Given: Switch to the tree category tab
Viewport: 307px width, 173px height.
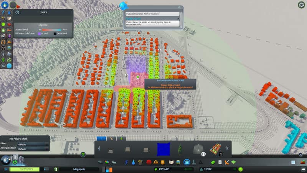Looking at the screenshot, I should click(121, 138).
